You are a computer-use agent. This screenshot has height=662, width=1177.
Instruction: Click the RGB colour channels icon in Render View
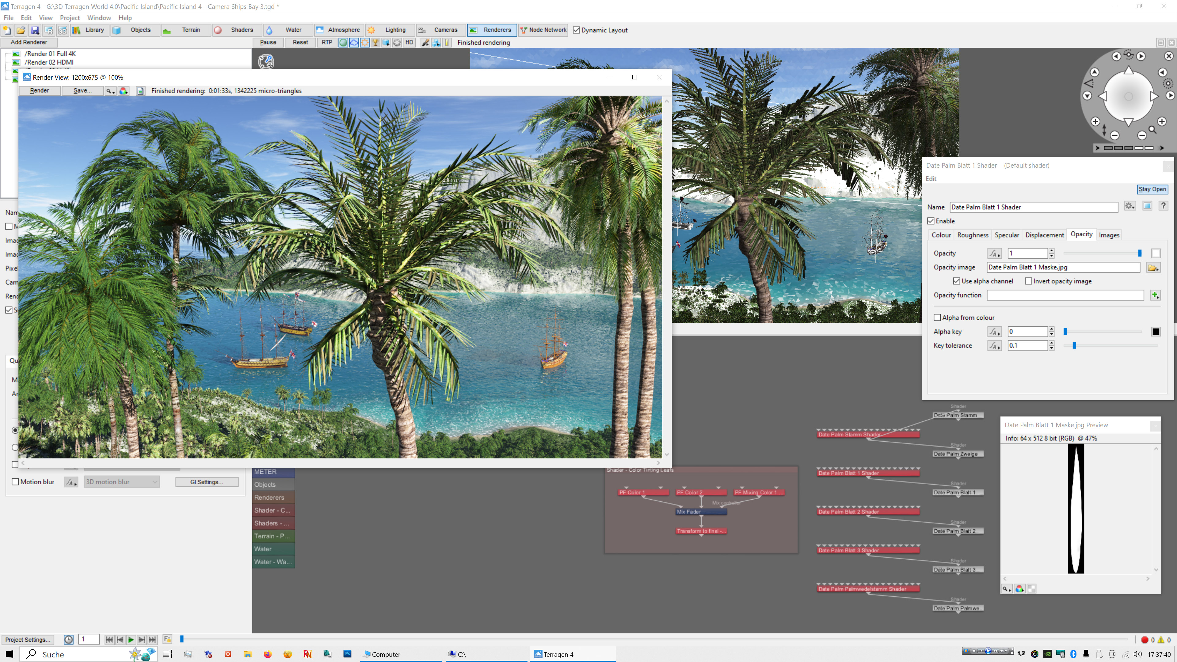pos(123,90)
